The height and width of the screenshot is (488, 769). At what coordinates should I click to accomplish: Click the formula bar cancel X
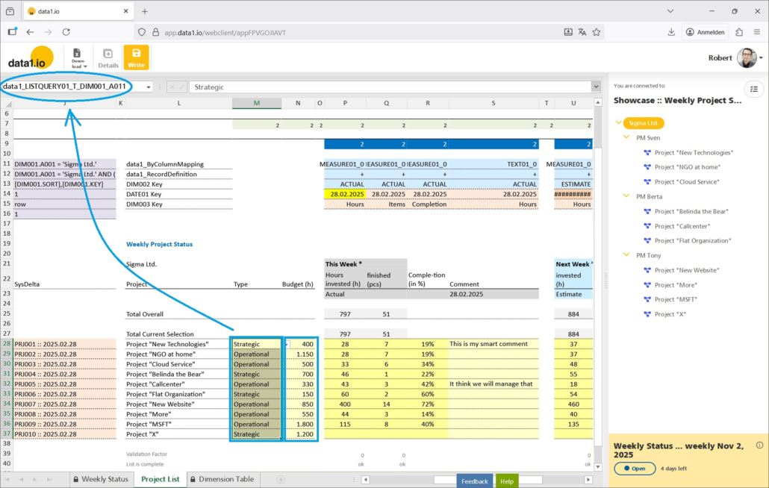(171, 87)
